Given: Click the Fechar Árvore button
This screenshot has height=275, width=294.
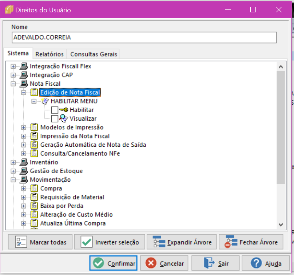Looking at the screenshot, I should pos(251,242).
